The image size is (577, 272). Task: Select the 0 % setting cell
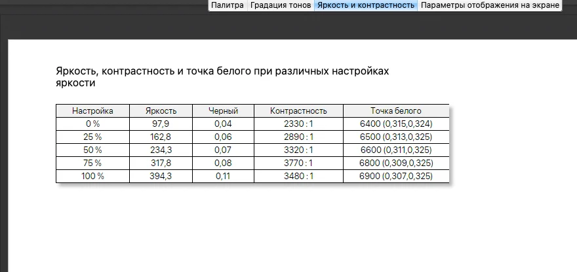click(92, 124)
